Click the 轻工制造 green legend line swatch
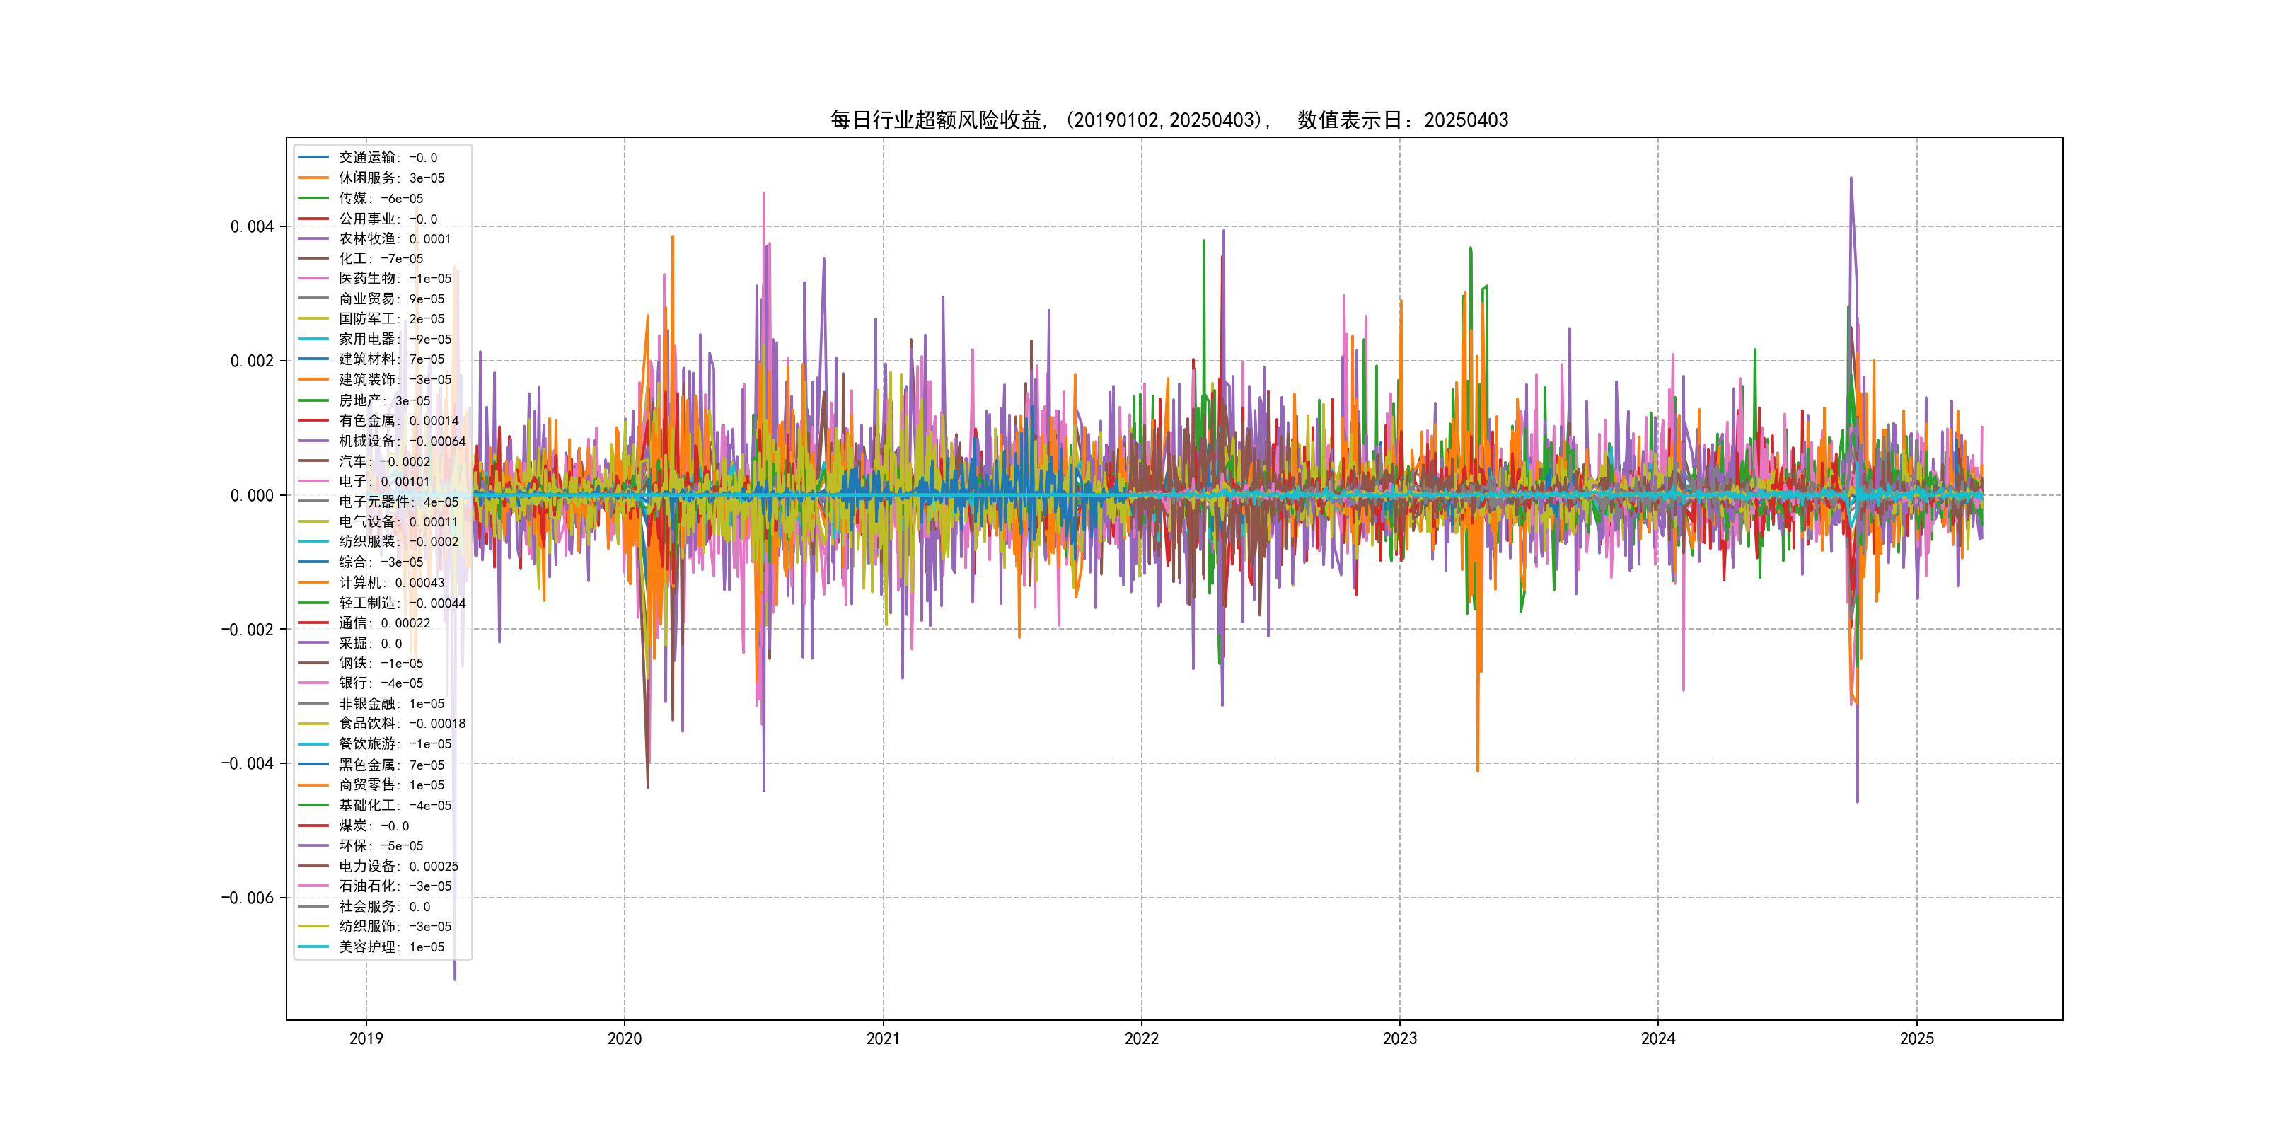 pyautogui.click(x=313, y=603)
